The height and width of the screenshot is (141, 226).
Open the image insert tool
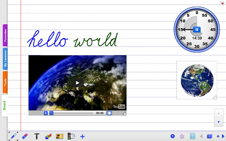pyautogui.click(x=60, y=136)
